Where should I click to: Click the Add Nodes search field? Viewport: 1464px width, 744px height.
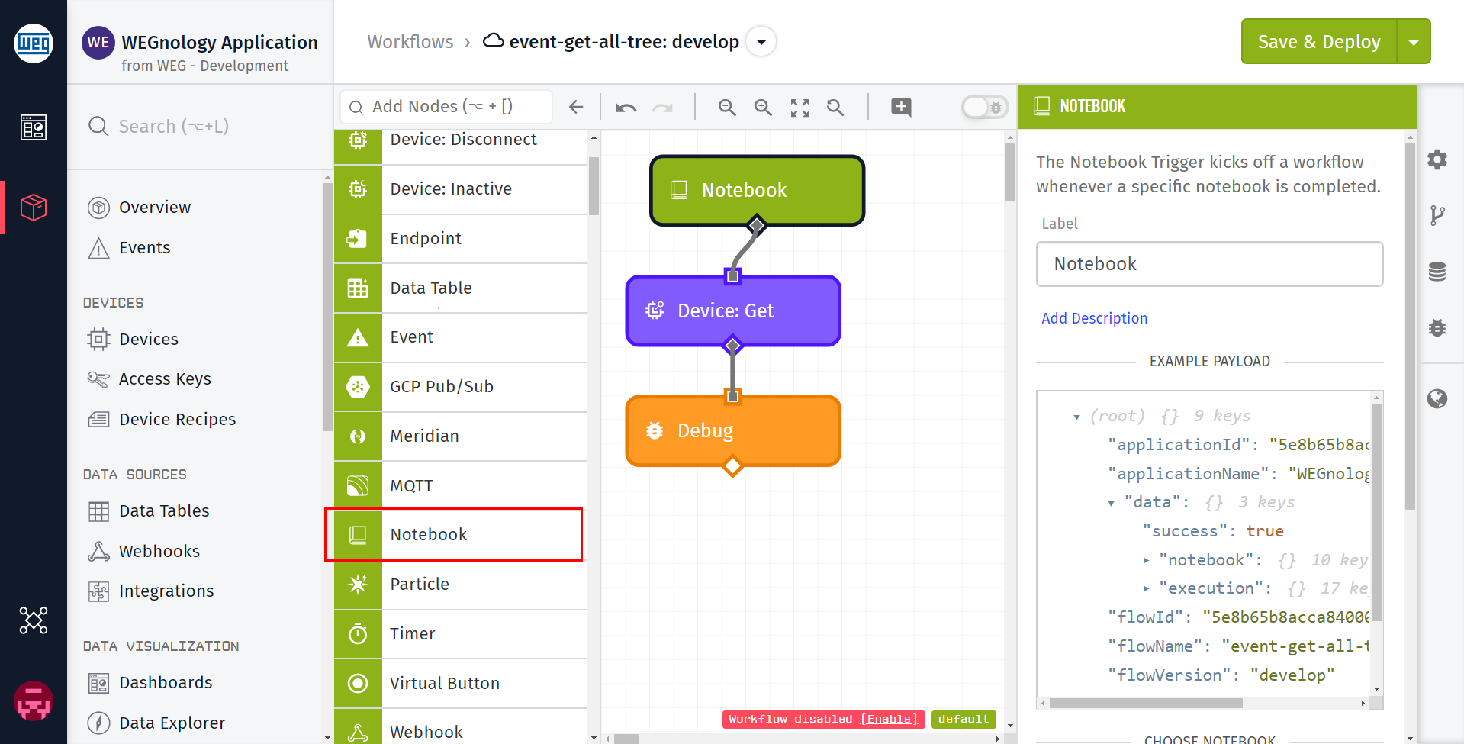(446, 107)
